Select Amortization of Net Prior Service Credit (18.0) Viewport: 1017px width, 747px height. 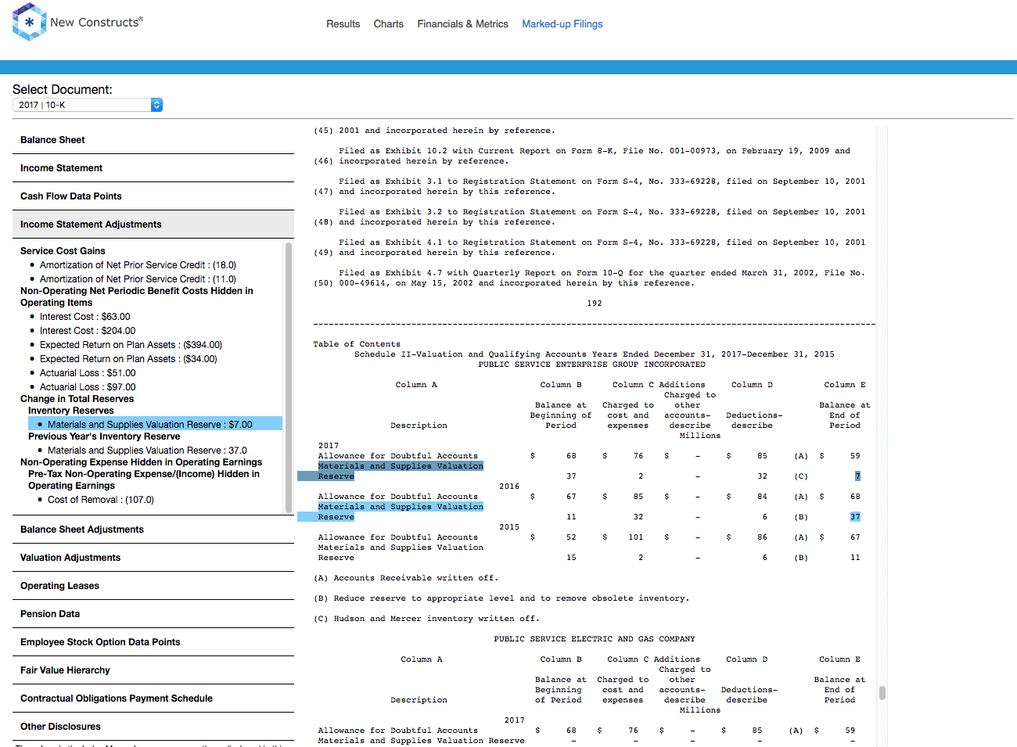click(138, 265)
